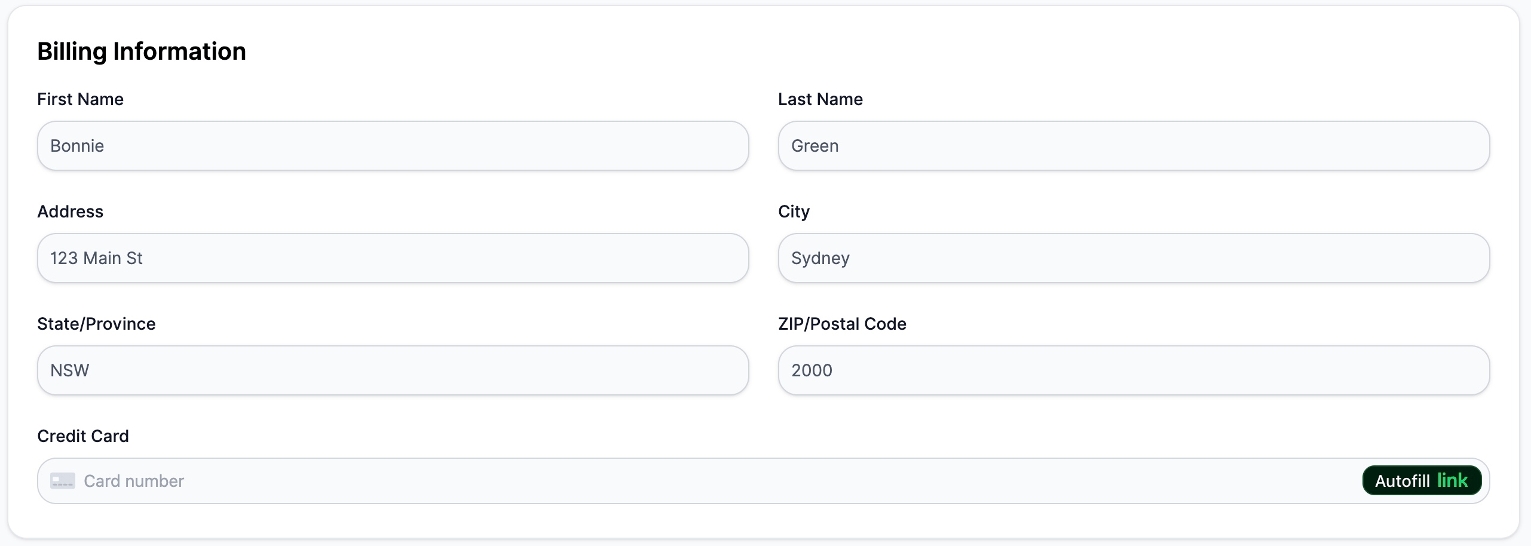Click the City label

pos(794,211)
